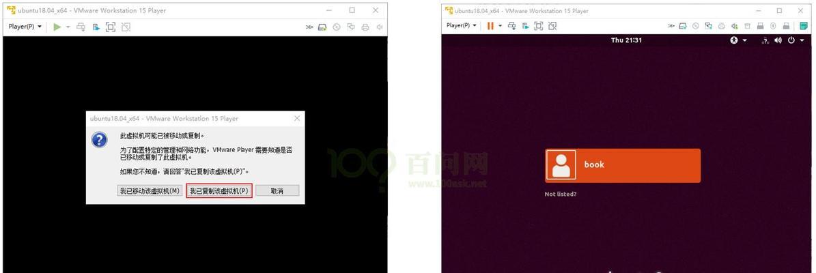Click the disabled fit-guest icon in the dialog window
The image size is (816, 273).
tap(126, 27)
